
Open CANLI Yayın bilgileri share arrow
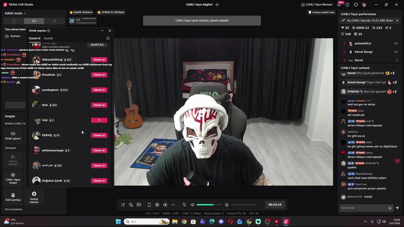click(x=217, y=5)
